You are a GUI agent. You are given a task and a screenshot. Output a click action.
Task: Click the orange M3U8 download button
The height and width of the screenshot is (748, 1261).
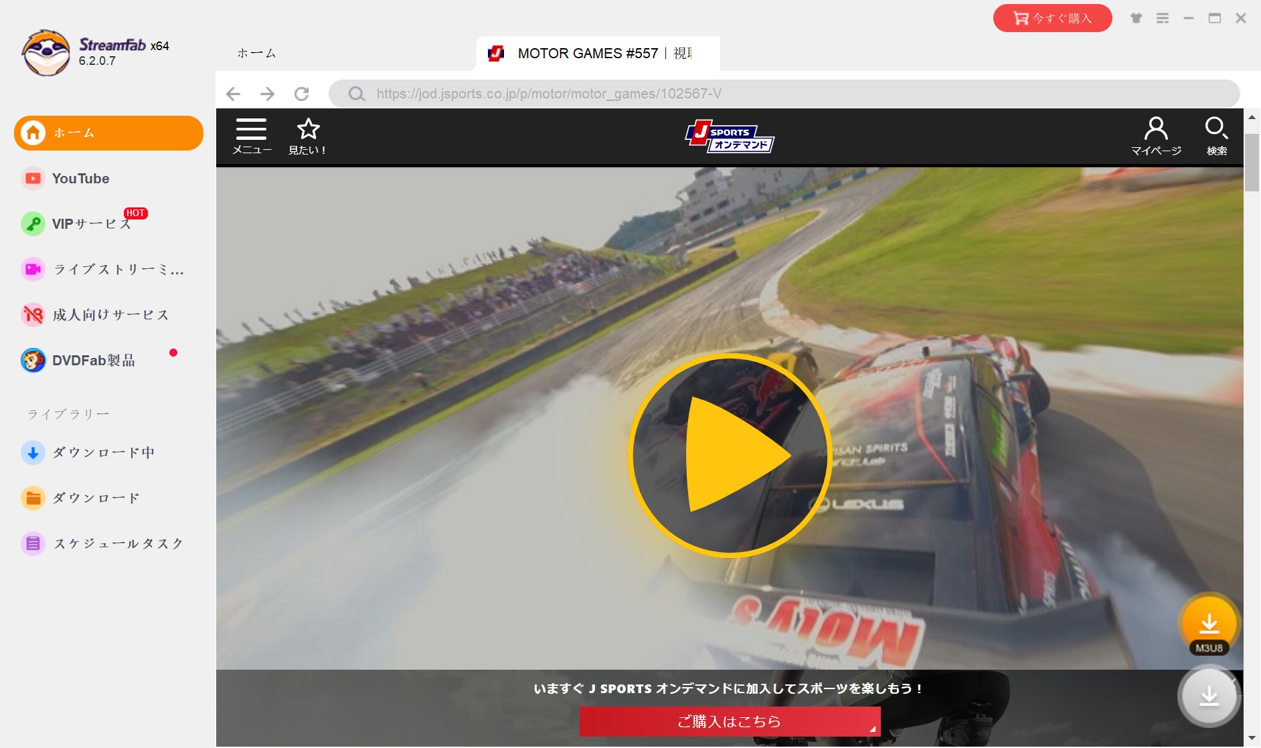pos(1209,625)
